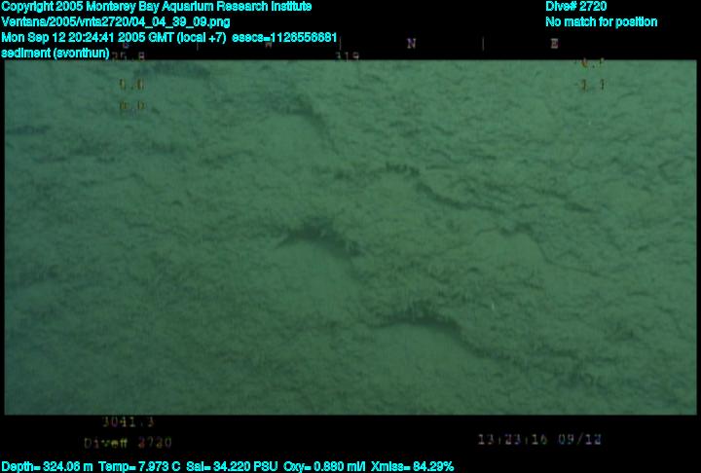
Task: Select the sediment (svonthun) annotation label
Action: pos(55,53)
